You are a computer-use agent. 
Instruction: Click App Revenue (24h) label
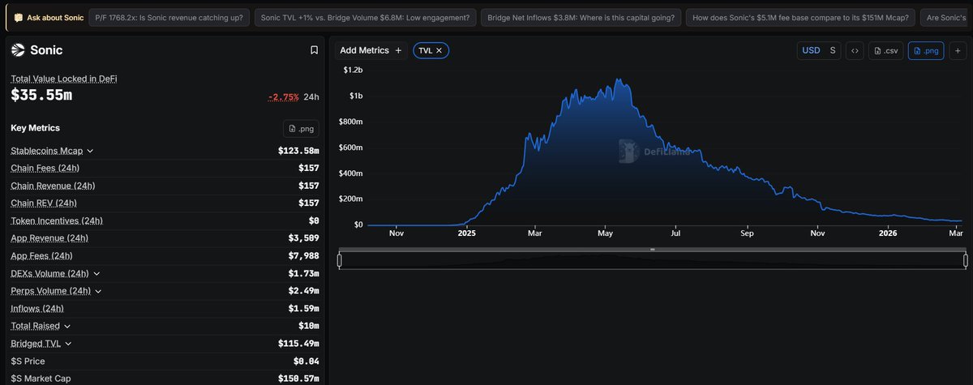pyautogui.click(x=49, y=238)
